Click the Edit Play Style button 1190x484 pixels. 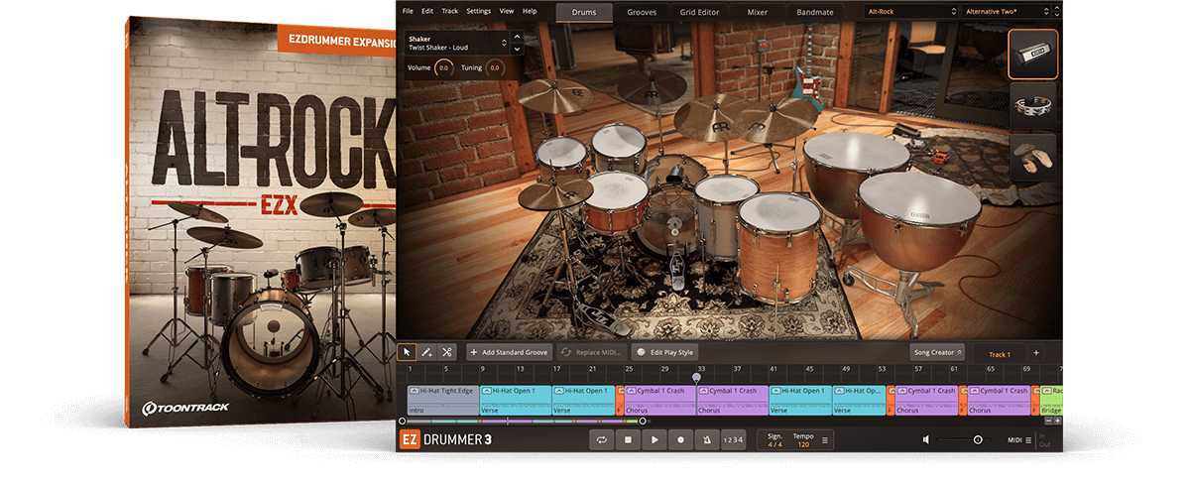[664, 352]
